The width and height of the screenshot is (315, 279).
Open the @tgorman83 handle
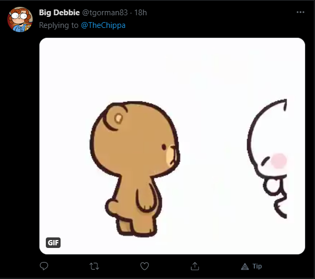[x=105, y=13]
